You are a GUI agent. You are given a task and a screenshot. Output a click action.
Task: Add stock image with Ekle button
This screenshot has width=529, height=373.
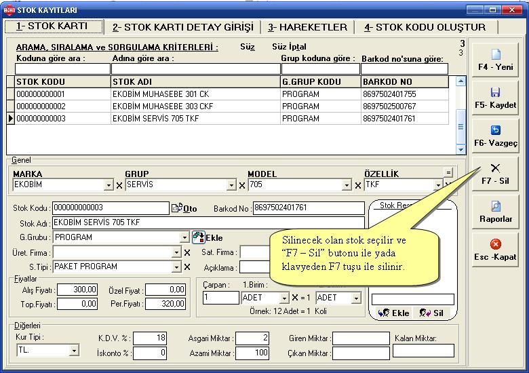393,313
